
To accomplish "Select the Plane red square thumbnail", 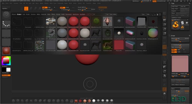I will [119, 45].
